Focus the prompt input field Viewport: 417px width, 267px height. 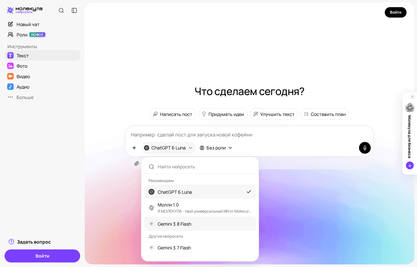click(x=250, y=134)
